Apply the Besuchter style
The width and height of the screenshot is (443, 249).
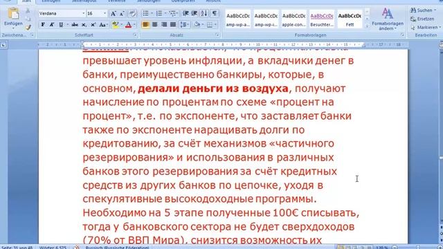point(322,19)
